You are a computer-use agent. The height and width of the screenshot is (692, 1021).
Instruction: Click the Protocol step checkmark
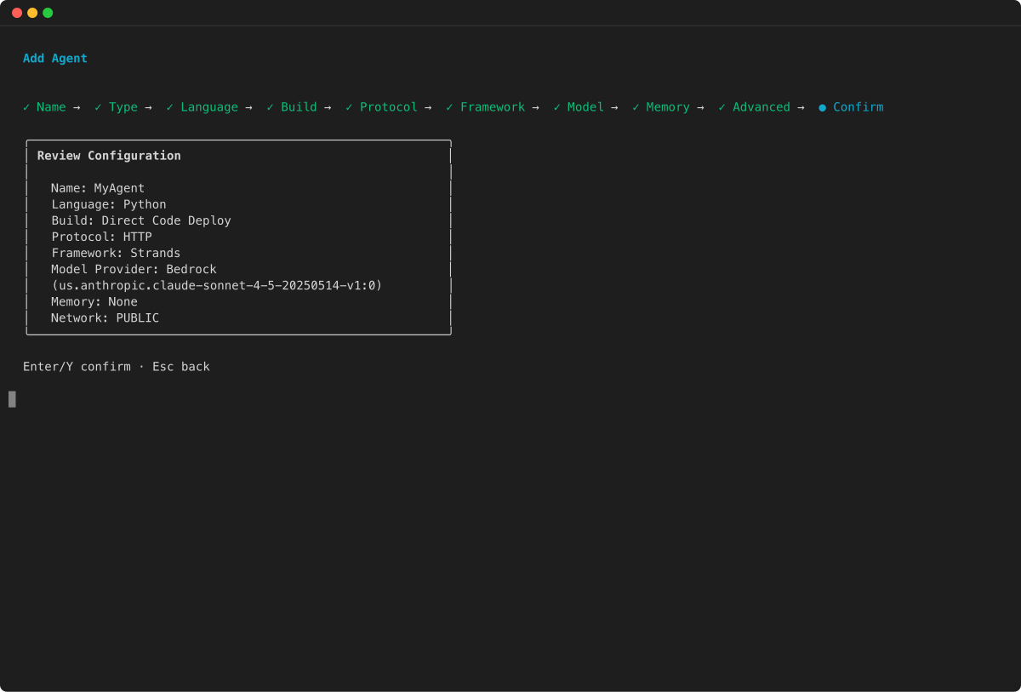[x=349, y=106]
